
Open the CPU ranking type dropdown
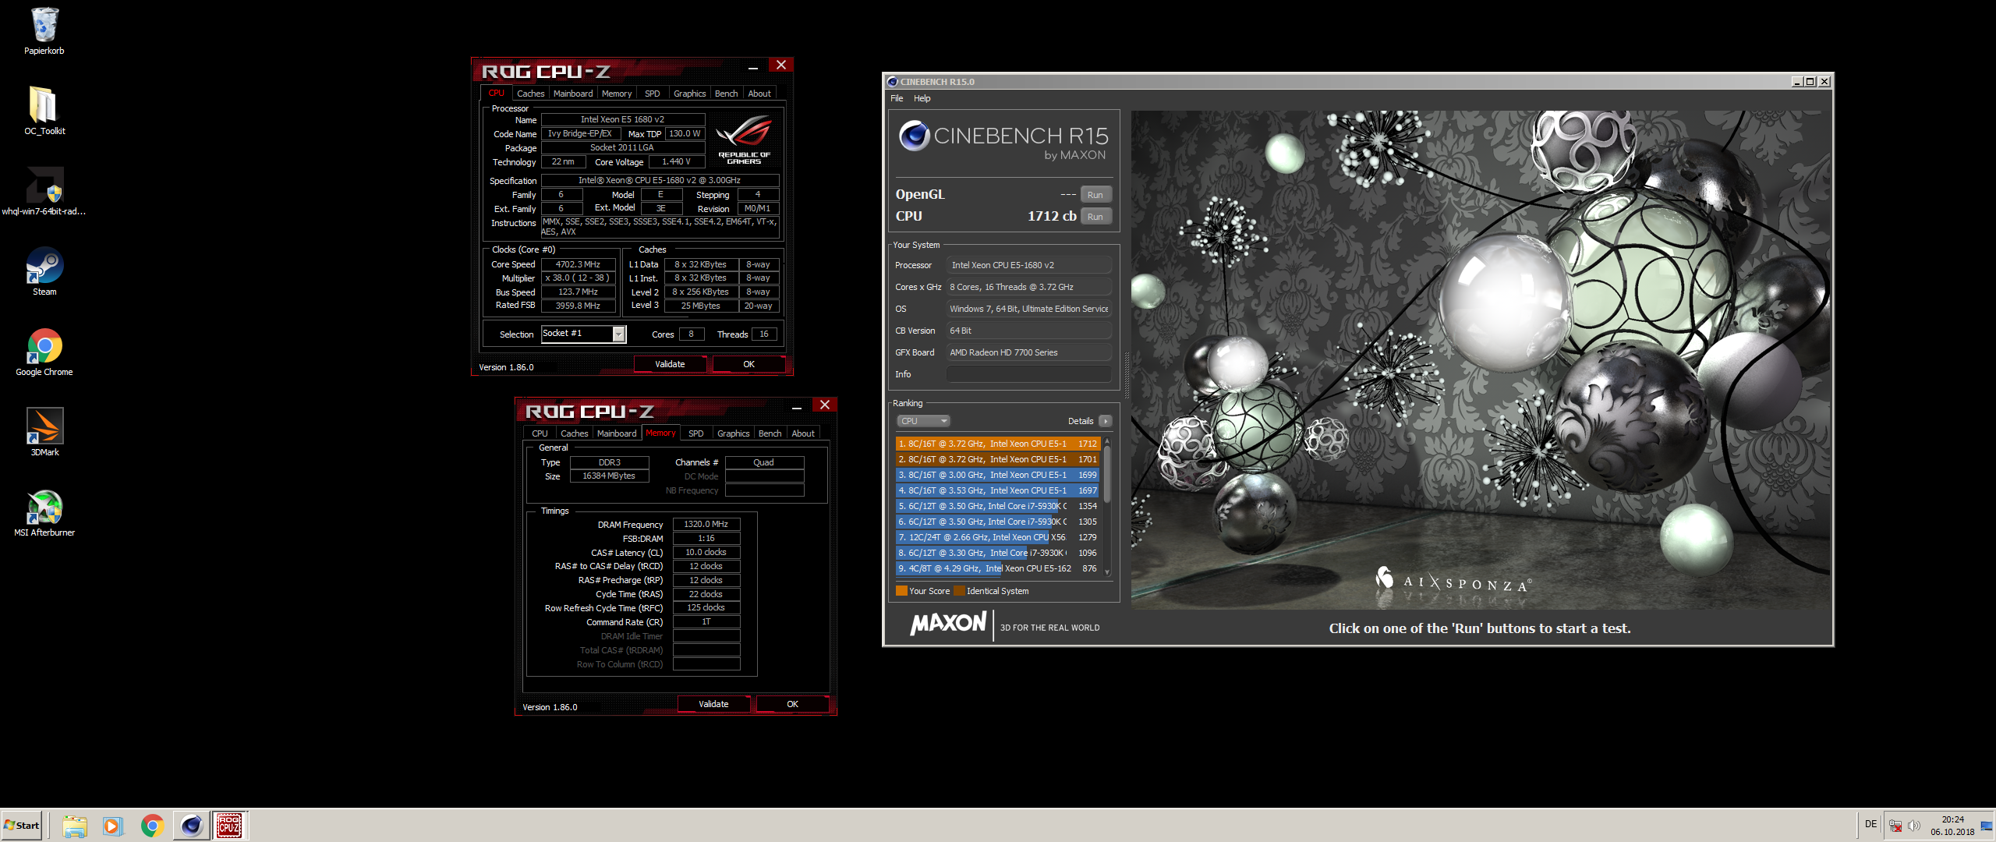923,421
